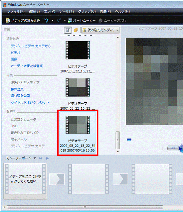Click the media list scroll down arrow
The width and height of the screenshot is (183, 212).
point(118,152)
